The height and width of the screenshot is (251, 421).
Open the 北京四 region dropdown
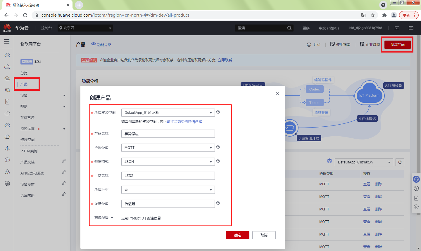click(85, 28)
